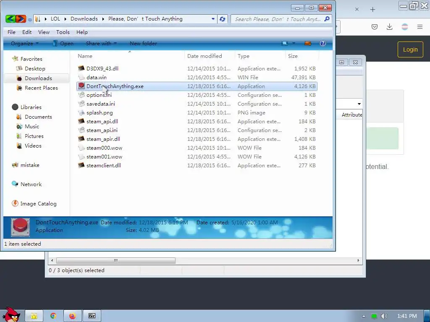Click the search magnifier icon
The image size is (430, 322).
pyautogui.click(x=327, y=19)
